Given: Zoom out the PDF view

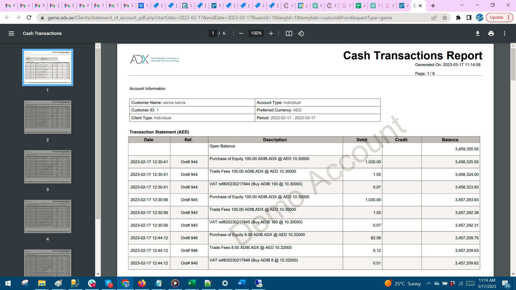Looking at the screenshot, I should (241, 33).
